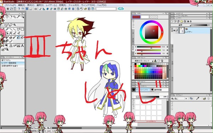Switch to the サークル color tab

coord(133,24)
